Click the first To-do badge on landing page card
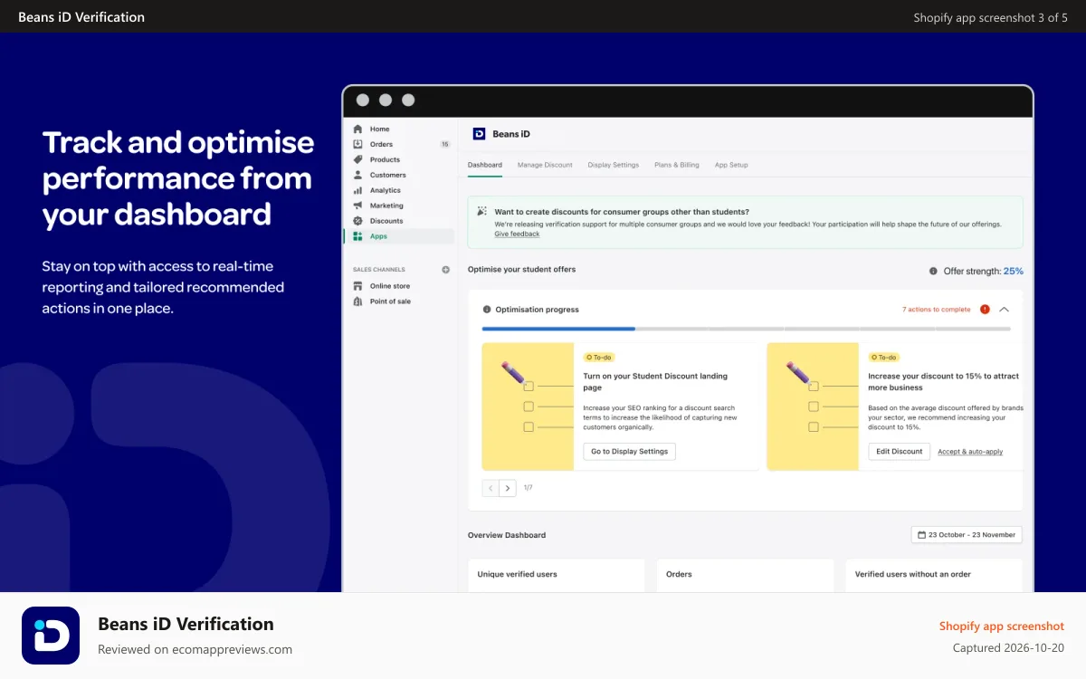This screenshot has width=1086, height=679. pyautogui.click(x=599, y=358)
